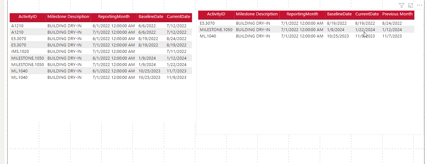The image size is (425, 164).
Task: Select left table 1/12/2024 current date cell
Action: (176, 58)
